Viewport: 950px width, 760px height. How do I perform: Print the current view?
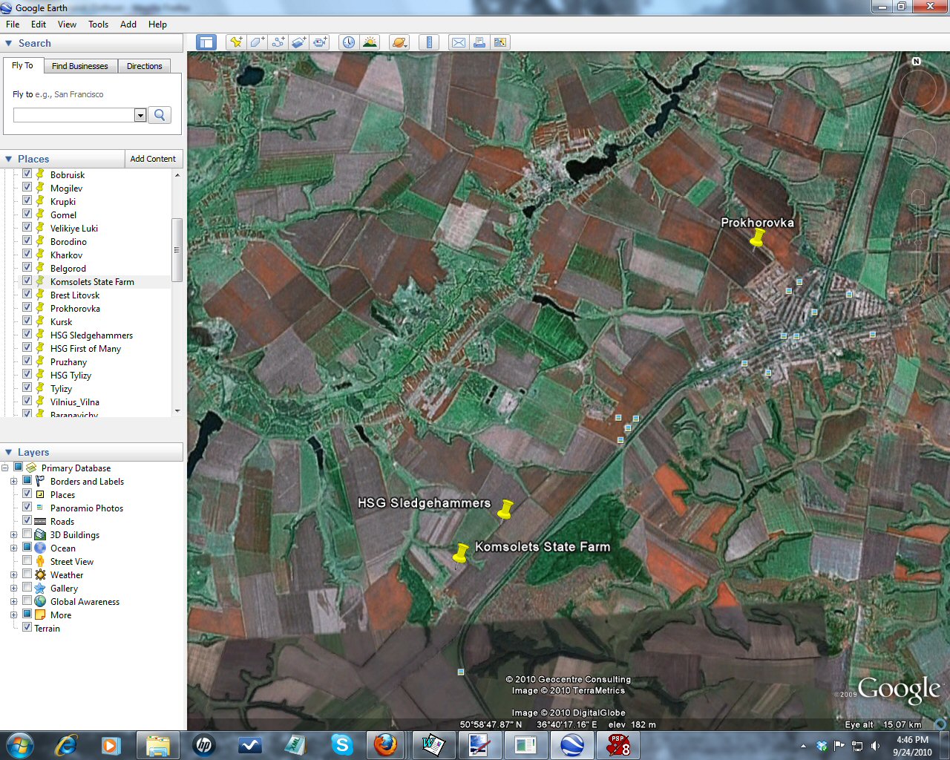point(479,42)
